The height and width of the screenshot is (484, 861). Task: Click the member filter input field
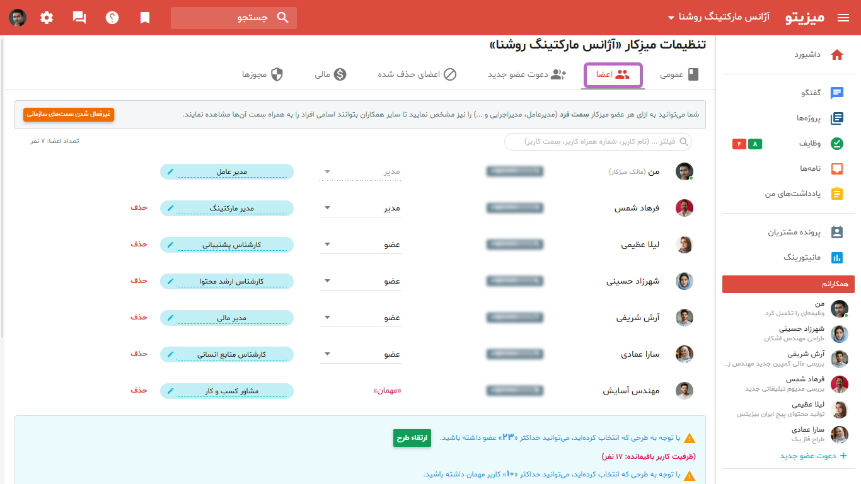(x=598, y=142)
